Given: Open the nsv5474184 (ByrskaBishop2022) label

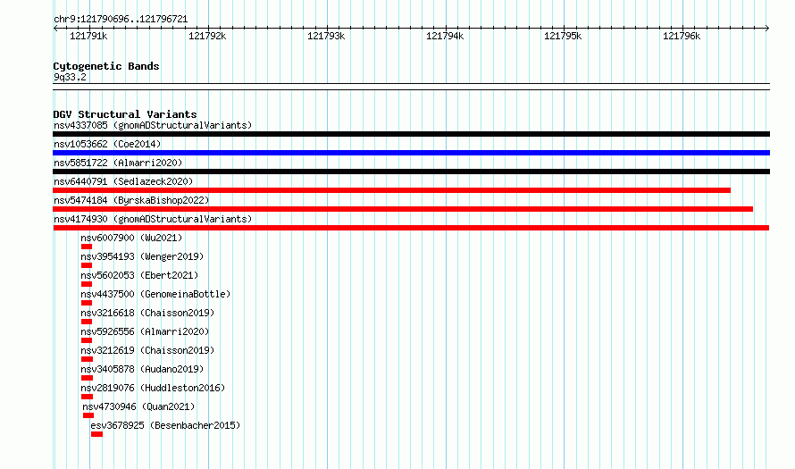Looking at the screenshot, I should [x=131, y=200].
